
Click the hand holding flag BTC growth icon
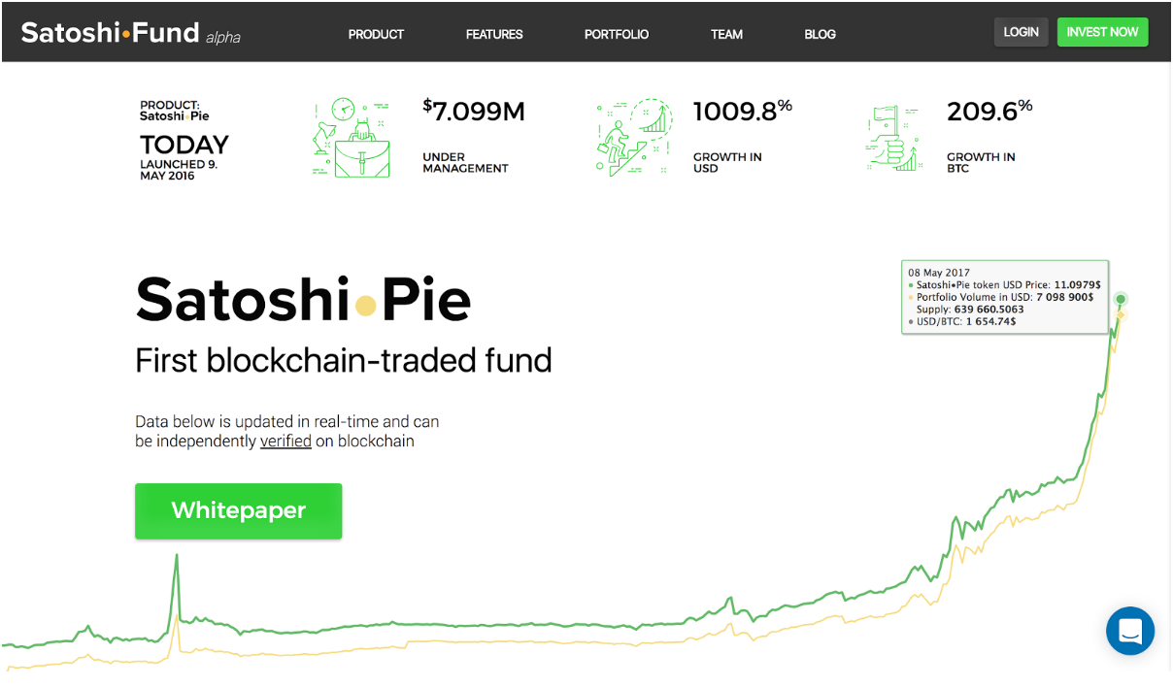point(892,139)
